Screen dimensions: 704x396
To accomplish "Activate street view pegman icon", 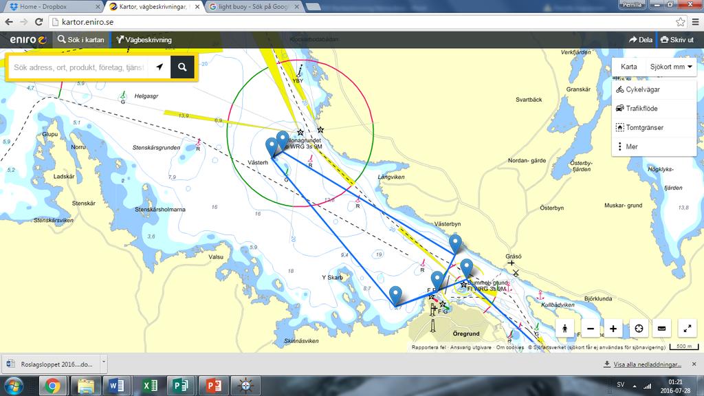I will tap(565, 329).
